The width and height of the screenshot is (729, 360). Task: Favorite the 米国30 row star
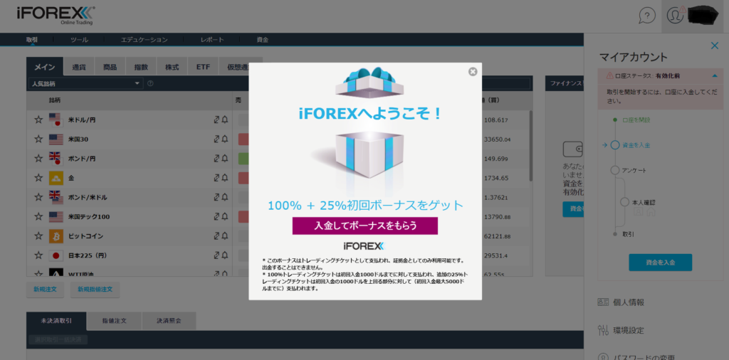[38, 139]
